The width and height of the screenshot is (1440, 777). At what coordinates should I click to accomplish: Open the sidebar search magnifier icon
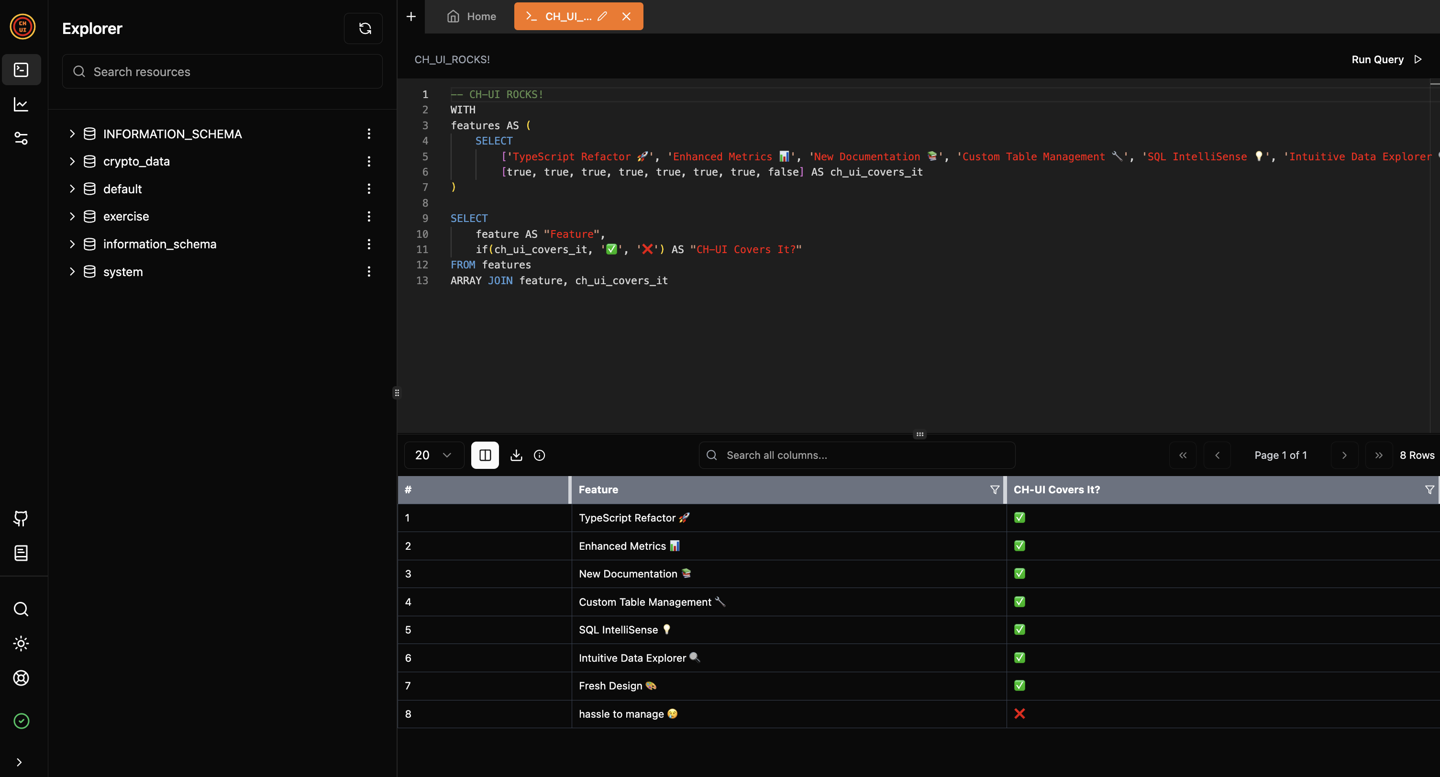coord(21,609)
